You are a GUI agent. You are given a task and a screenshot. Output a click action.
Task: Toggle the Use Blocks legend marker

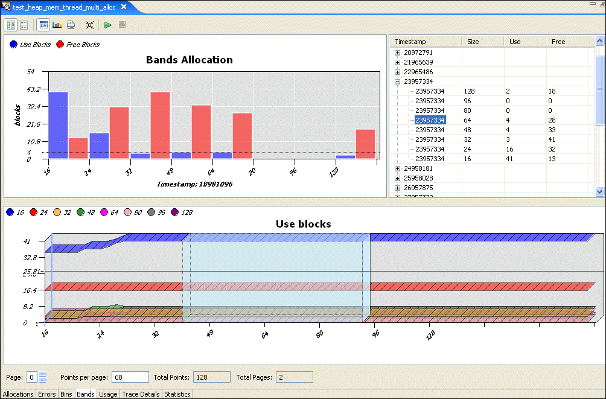(x=14, y=45)
